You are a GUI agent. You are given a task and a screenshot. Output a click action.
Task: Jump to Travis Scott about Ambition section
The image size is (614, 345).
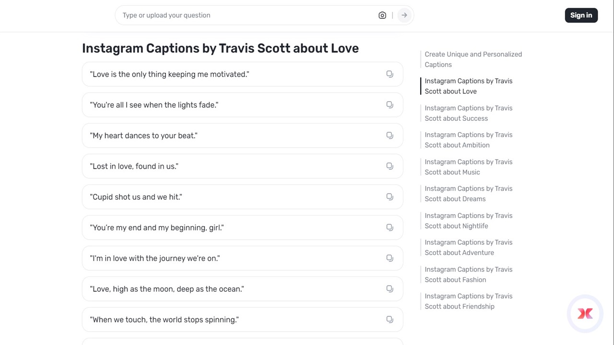468,140
